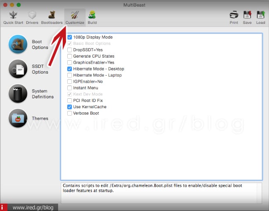The height and width of the screenshot is (211, 269).
Task: Click the Print printer icon
Action: click(x=234, y=15)
